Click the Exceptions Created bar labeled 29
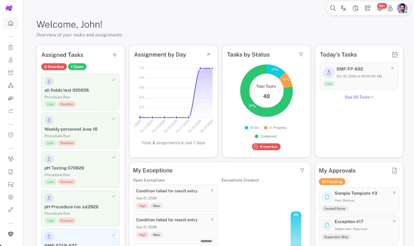The width and height of the screenshot is (414, 246). (296, 228)
